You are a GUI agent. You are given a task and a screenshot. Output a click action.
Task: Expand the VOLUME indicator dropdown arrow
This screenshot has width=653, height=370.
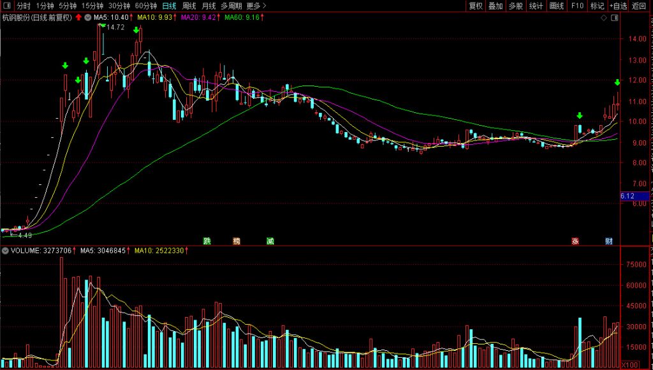[x=6, y=251]
